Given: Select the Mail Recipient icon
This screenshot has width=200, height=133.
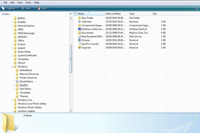Looking at the screenshot, I should pyautogui.click(x=79, y=36).
